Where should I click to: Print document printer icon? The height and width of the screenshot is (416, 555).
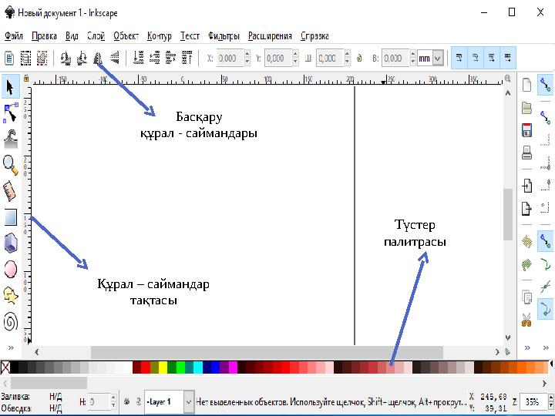click(527, 153)
